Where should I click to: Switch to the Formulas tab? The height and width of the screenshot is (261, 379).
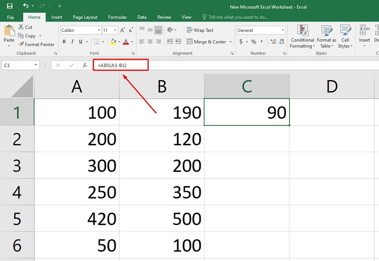(117, 17)
